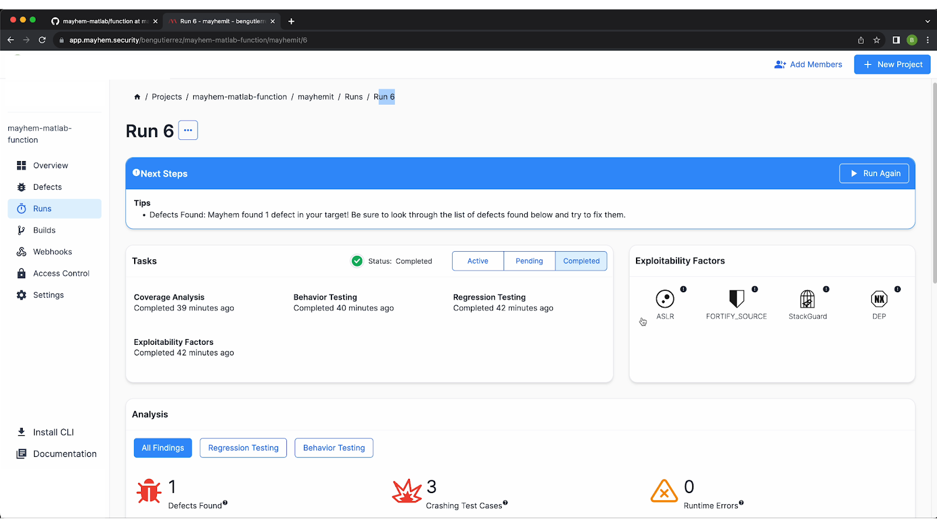
Task: Click the green Completed status checkmark
Action: click(x=357, y=261)
